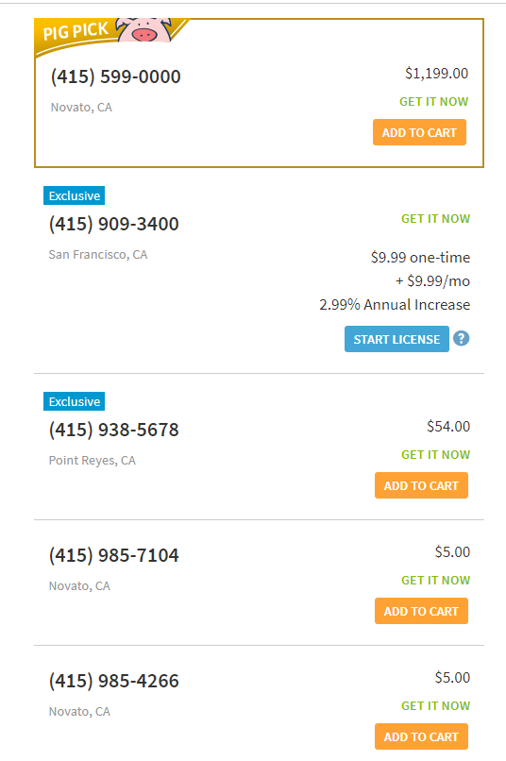Click the Pig Pick pig mascot icon
506x761 pixels.
pos(144,30)
